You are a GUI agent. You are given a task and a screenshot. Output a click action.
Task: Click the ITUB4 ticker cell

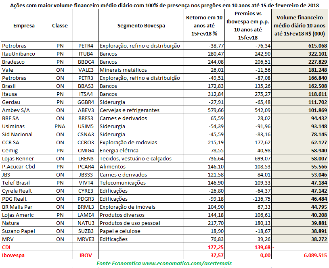(86, 54)
